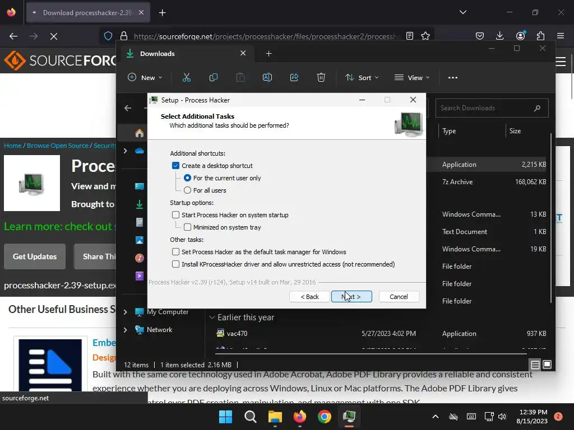Screen dimensions: 574x430
Task: Stop page loading with X button in Firefox
Action: coord(54,36)
